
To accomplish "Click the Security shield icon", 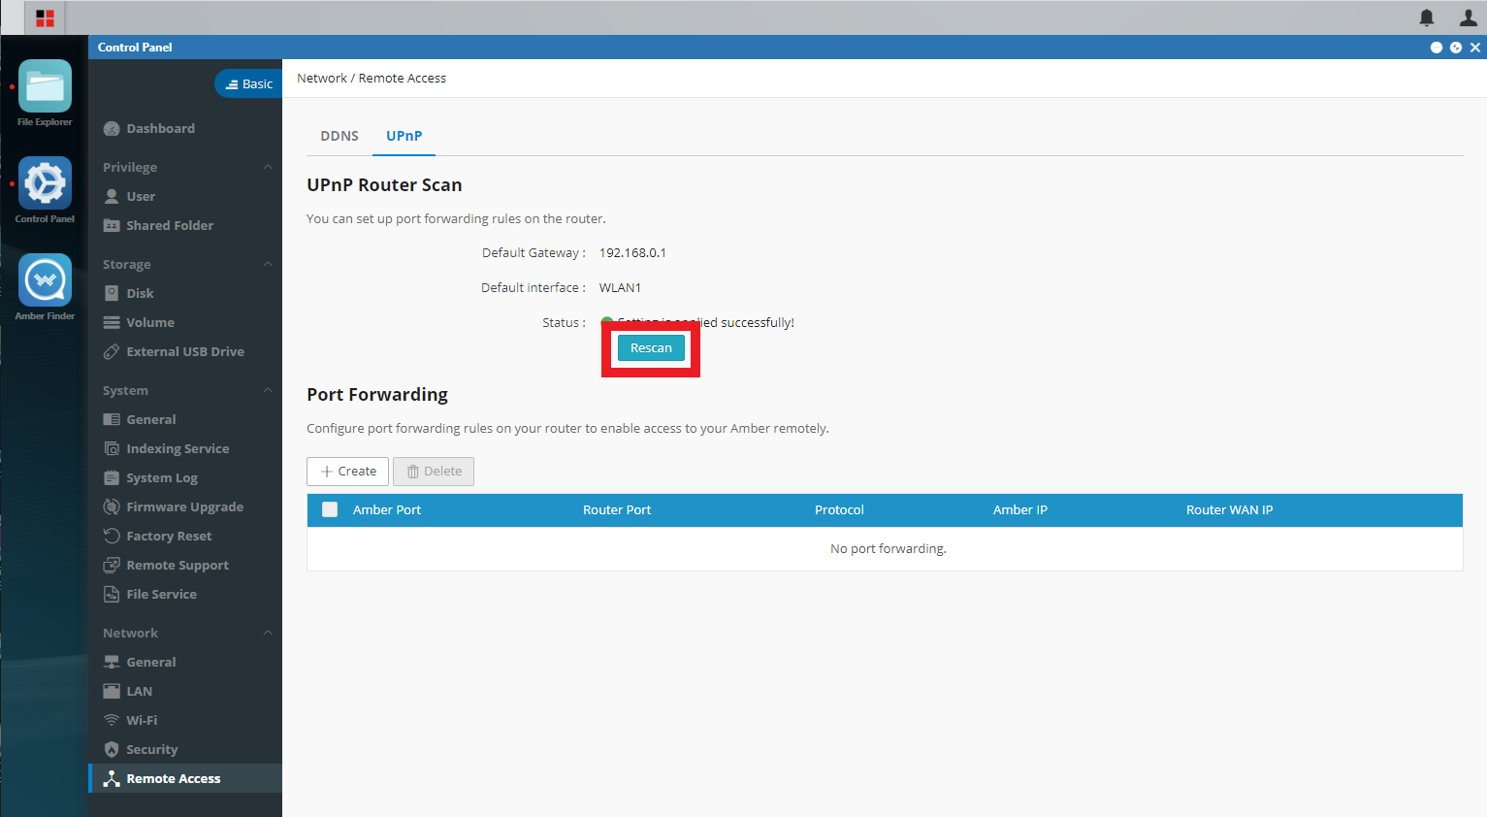I will [x=112, y=749].
